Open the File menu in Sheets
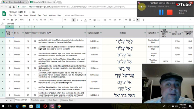 (x=10, y=15)
